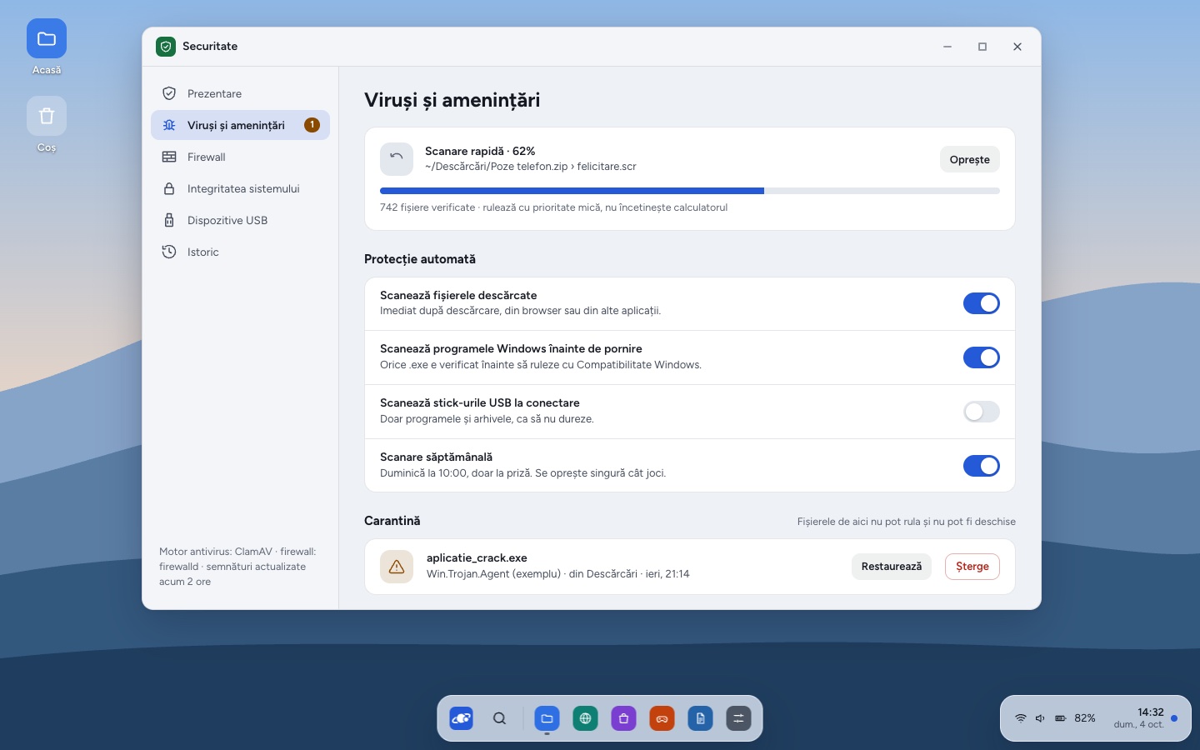1200x750 pixels.
Task: Turn off Scanează programele Windows toggle
Action: click(x=981, y=357)
